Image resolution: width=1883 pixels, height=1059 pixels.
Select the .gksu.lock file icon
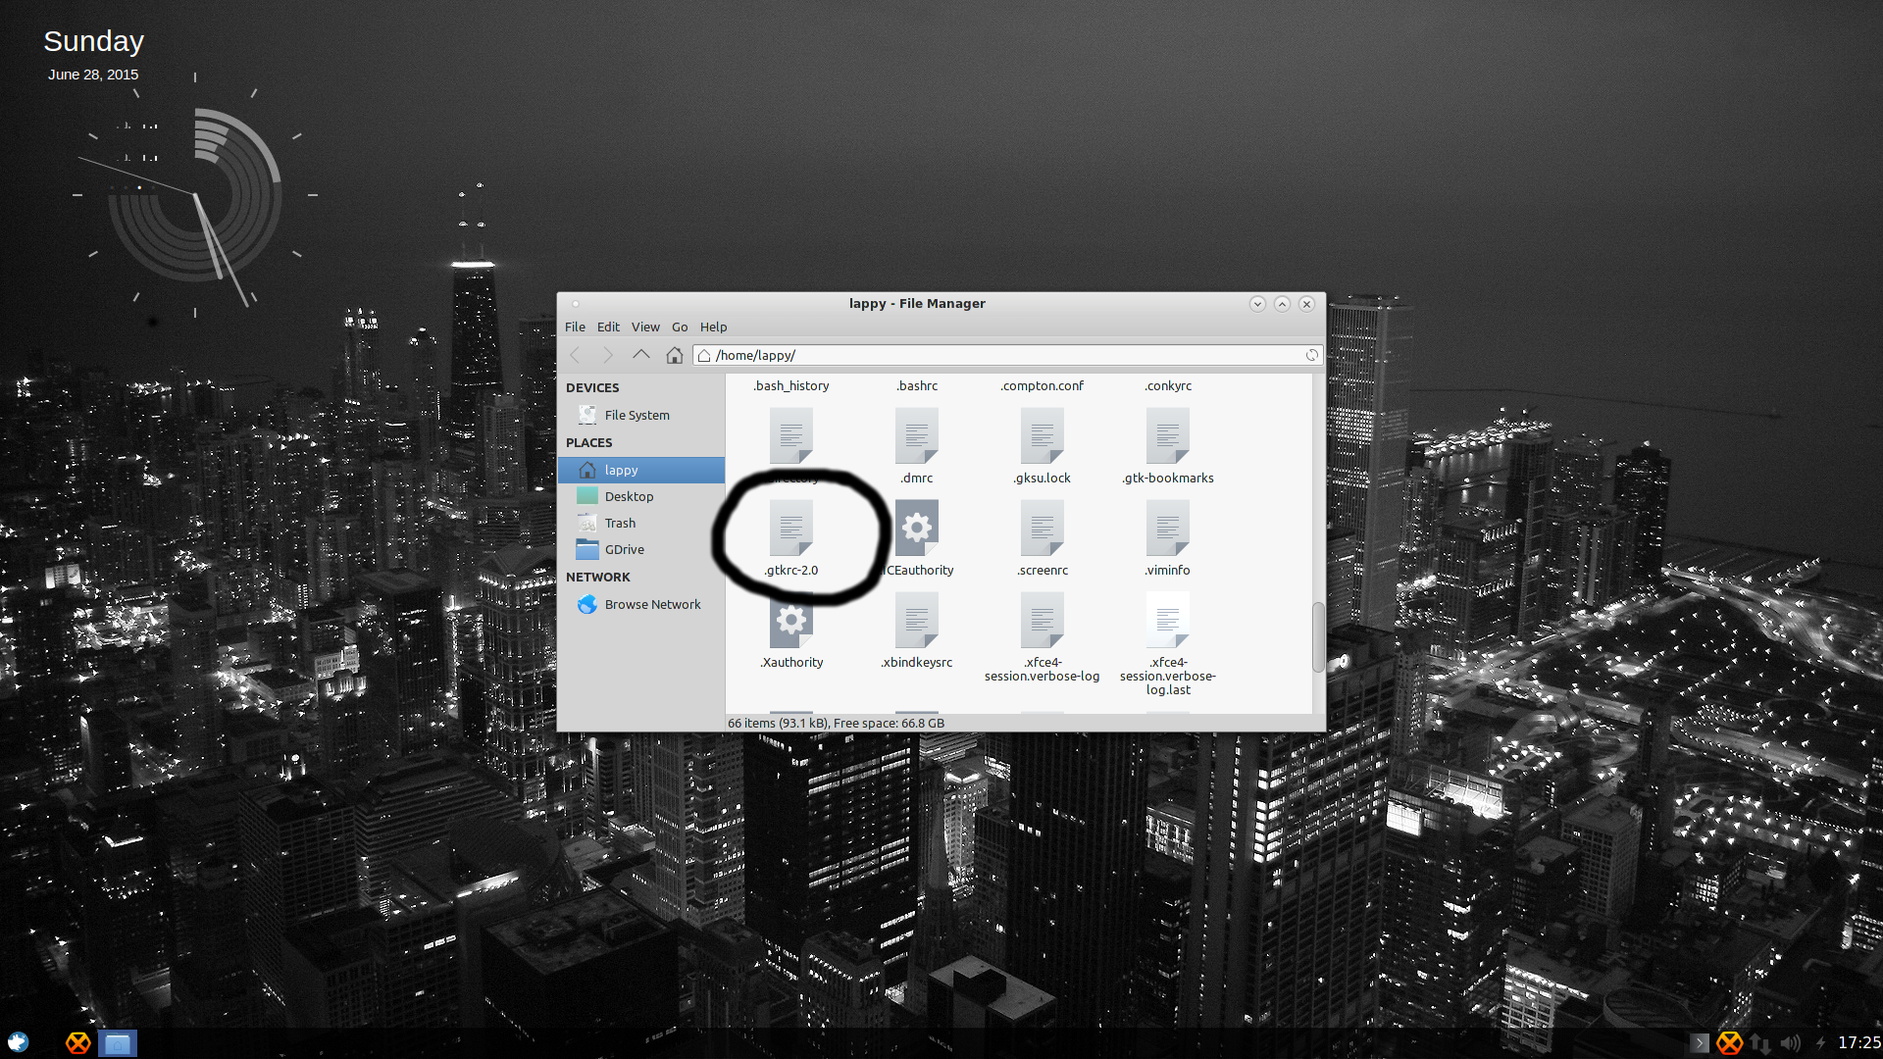click(x=1043, y=435)
